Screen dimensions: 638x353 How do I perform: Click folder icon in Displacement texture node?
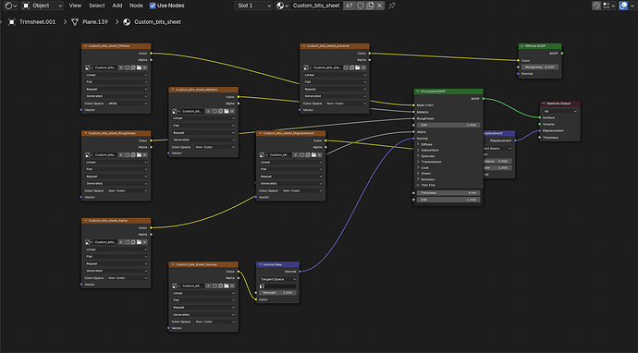[313, 155]
